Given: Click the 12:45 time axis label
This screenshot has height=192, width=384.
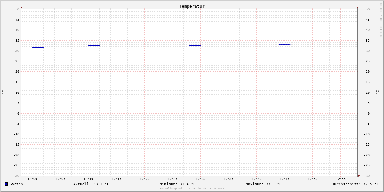Looking at the screenshot, I should pos(285,179).
